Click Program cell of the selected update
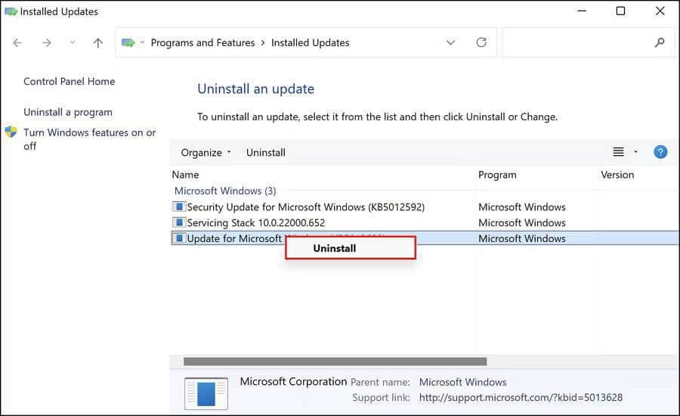The width and height of the screenshot is (680, 416). [x=521, y=238]
